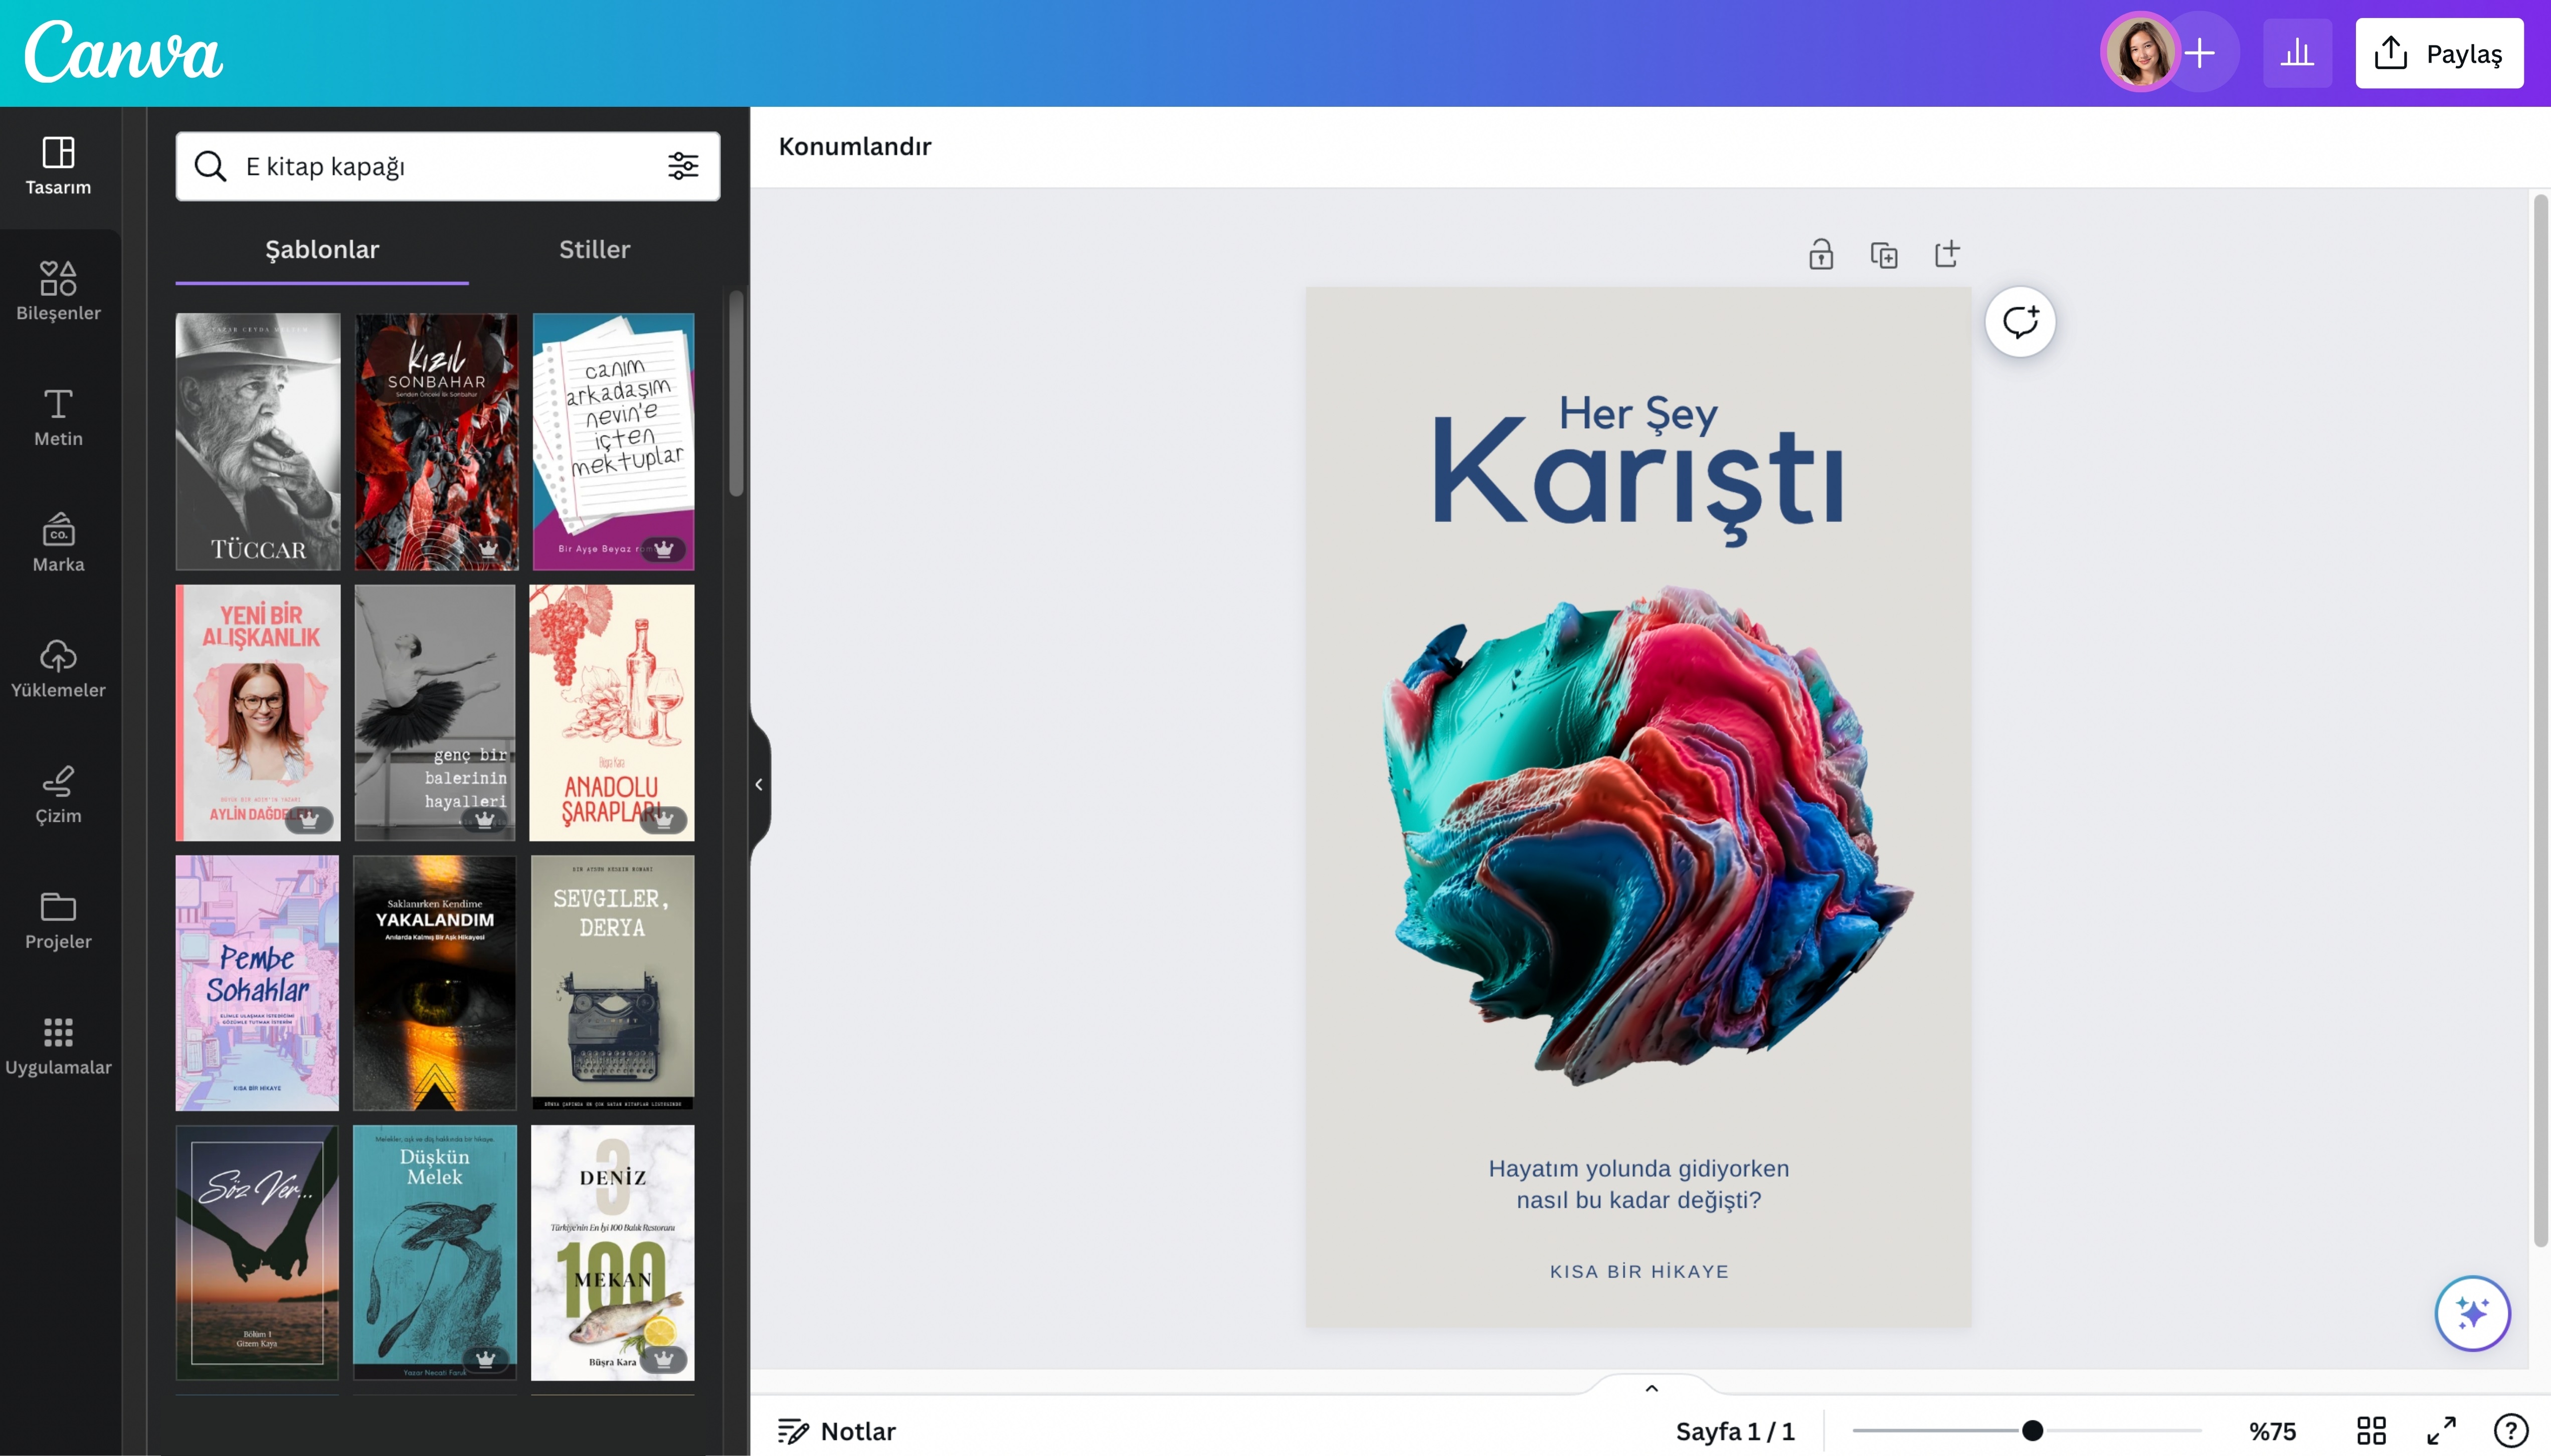Open the Uygulamalar panel

[x=59, y=1043]
